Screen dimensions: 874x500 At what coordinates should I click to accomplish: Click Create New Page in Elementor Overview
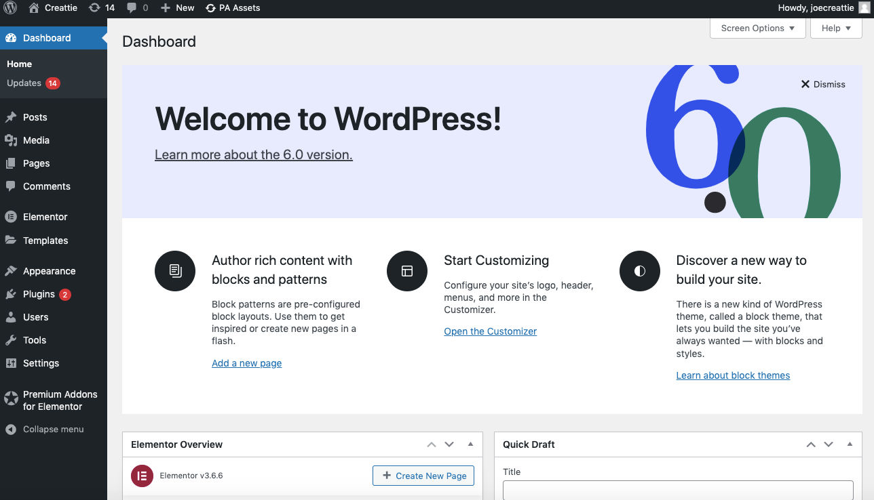coord(423,475)
